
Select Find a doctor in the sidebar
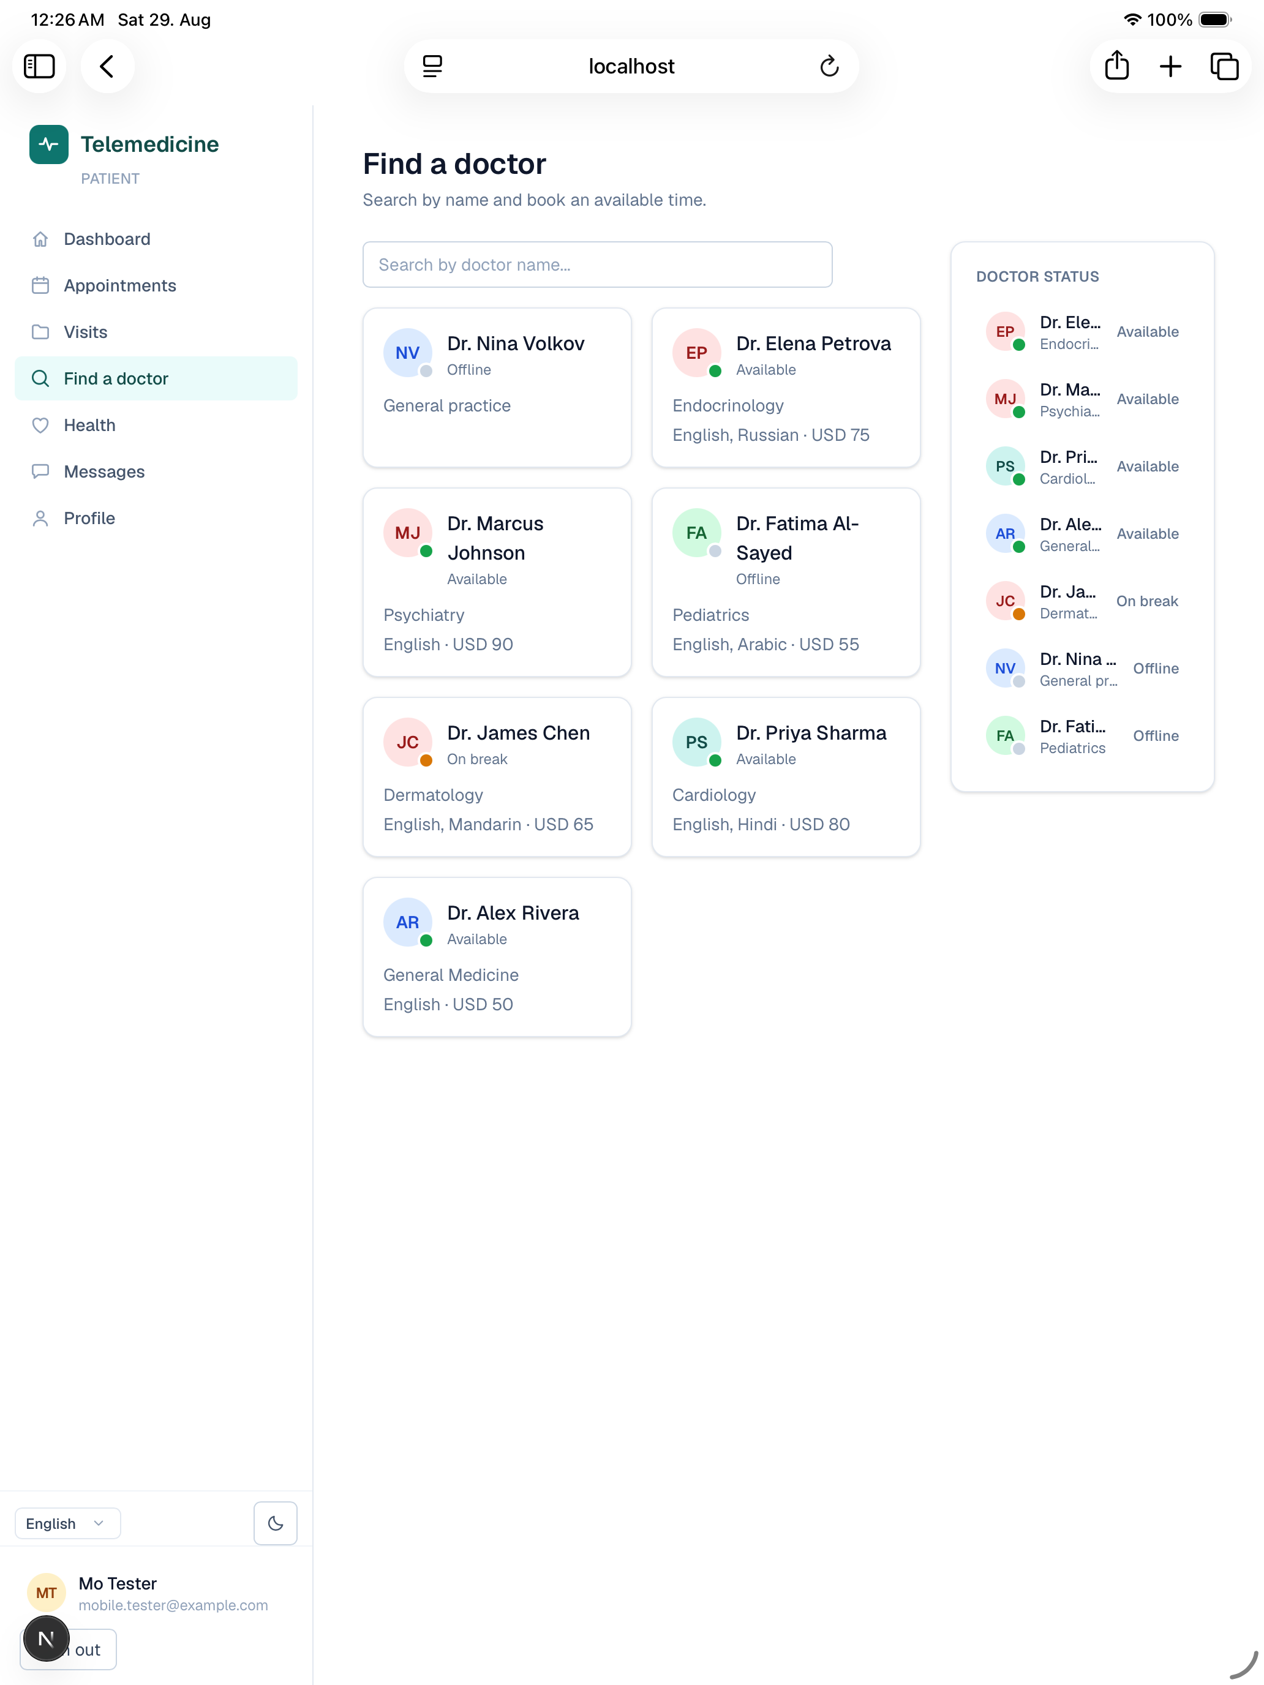click(x=156, y=378)
